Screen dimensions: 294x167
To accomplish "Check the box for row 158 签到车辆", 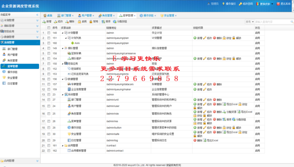I will tap(49, 53).
